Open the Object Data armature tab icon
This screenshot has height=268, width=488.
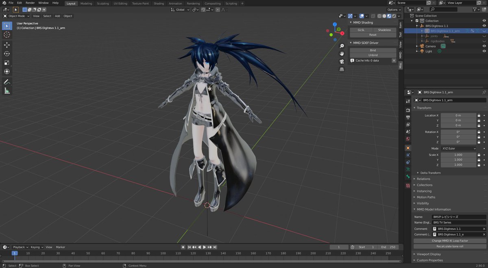coord(408,169)
